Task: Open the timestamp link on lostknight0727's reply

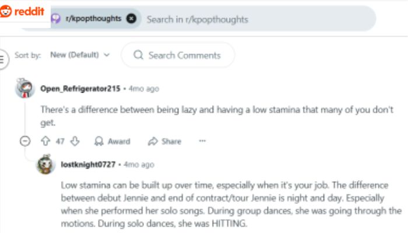Action: [139, 165]
